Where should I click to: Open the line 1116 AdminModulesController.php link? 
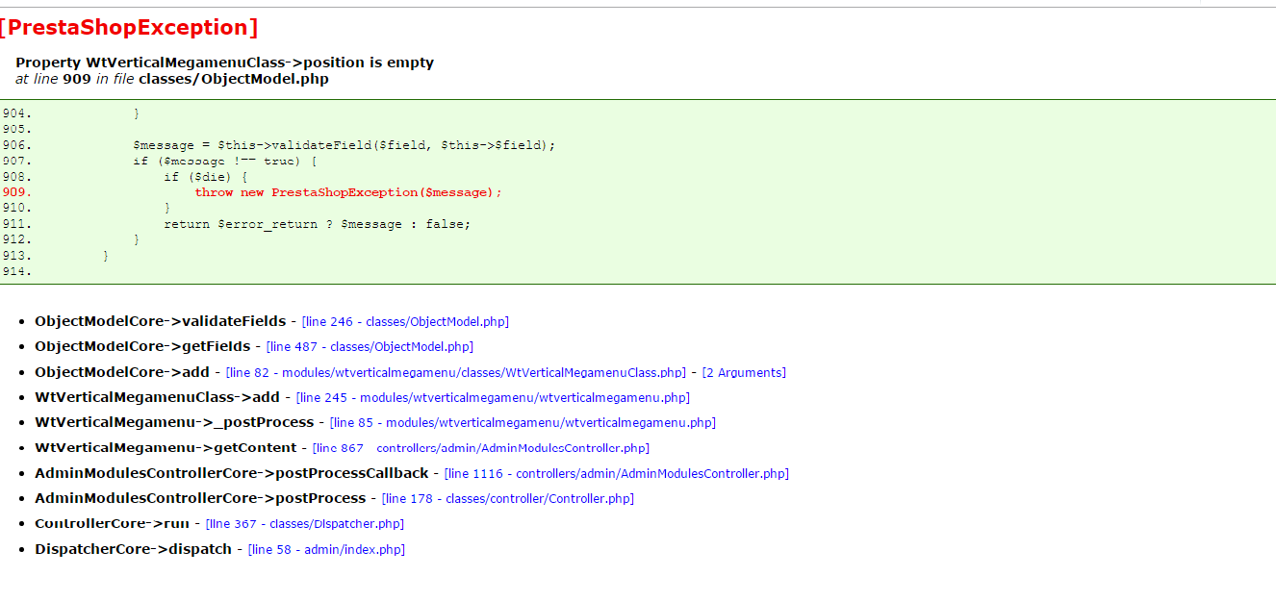[x=617, y=473]
